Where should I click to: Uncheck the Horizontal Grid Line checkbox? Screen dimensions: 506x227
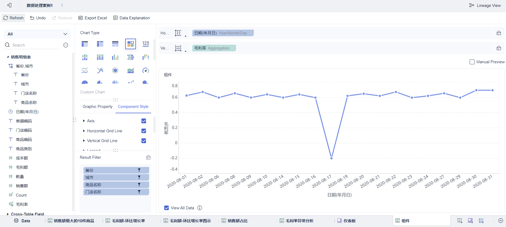point(144,131)
